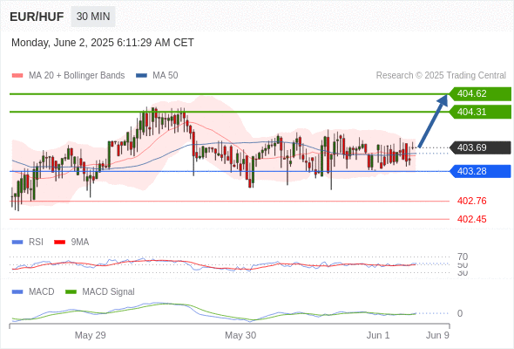Click the green MACD Signal swatch
The width and height of the screenshot is (514, 349).
tap(71, 291)
